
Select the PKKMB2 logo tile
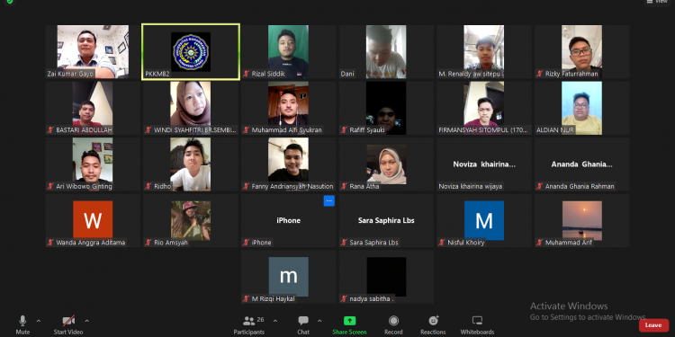point(191,52)
